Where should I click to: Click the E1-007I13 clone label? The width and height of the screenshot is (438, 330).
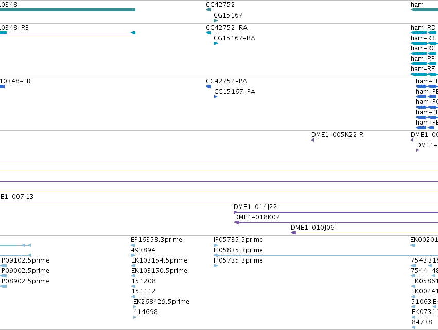[17, 197]
